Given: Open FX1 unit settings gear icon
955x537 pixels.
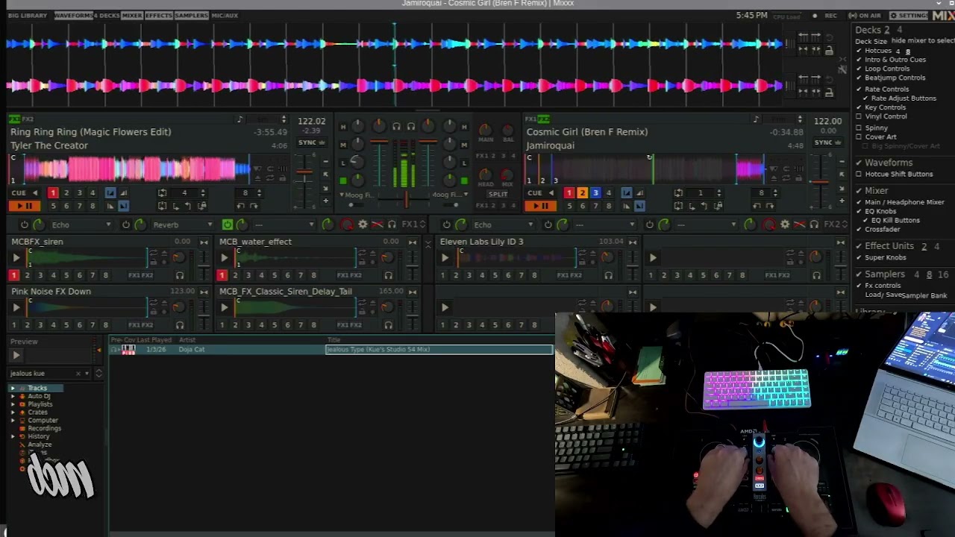Looking at the screenshot, I should [x=363, y=224].
